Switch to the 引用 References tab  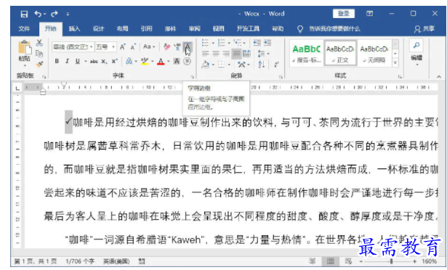[146, 29]
